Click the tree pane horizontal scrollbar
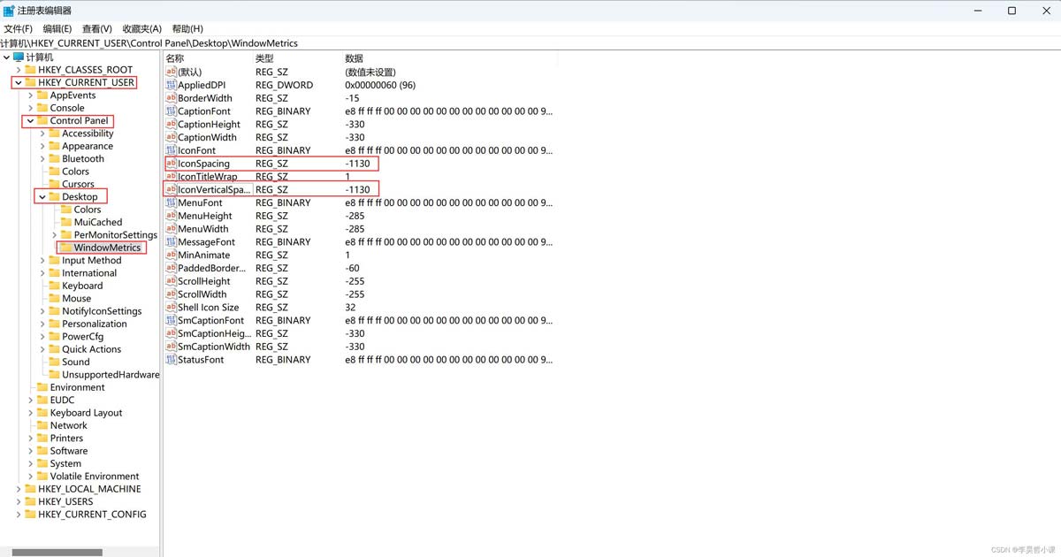The height and width of the screenshot is (557, 1061). pos(57,553)
